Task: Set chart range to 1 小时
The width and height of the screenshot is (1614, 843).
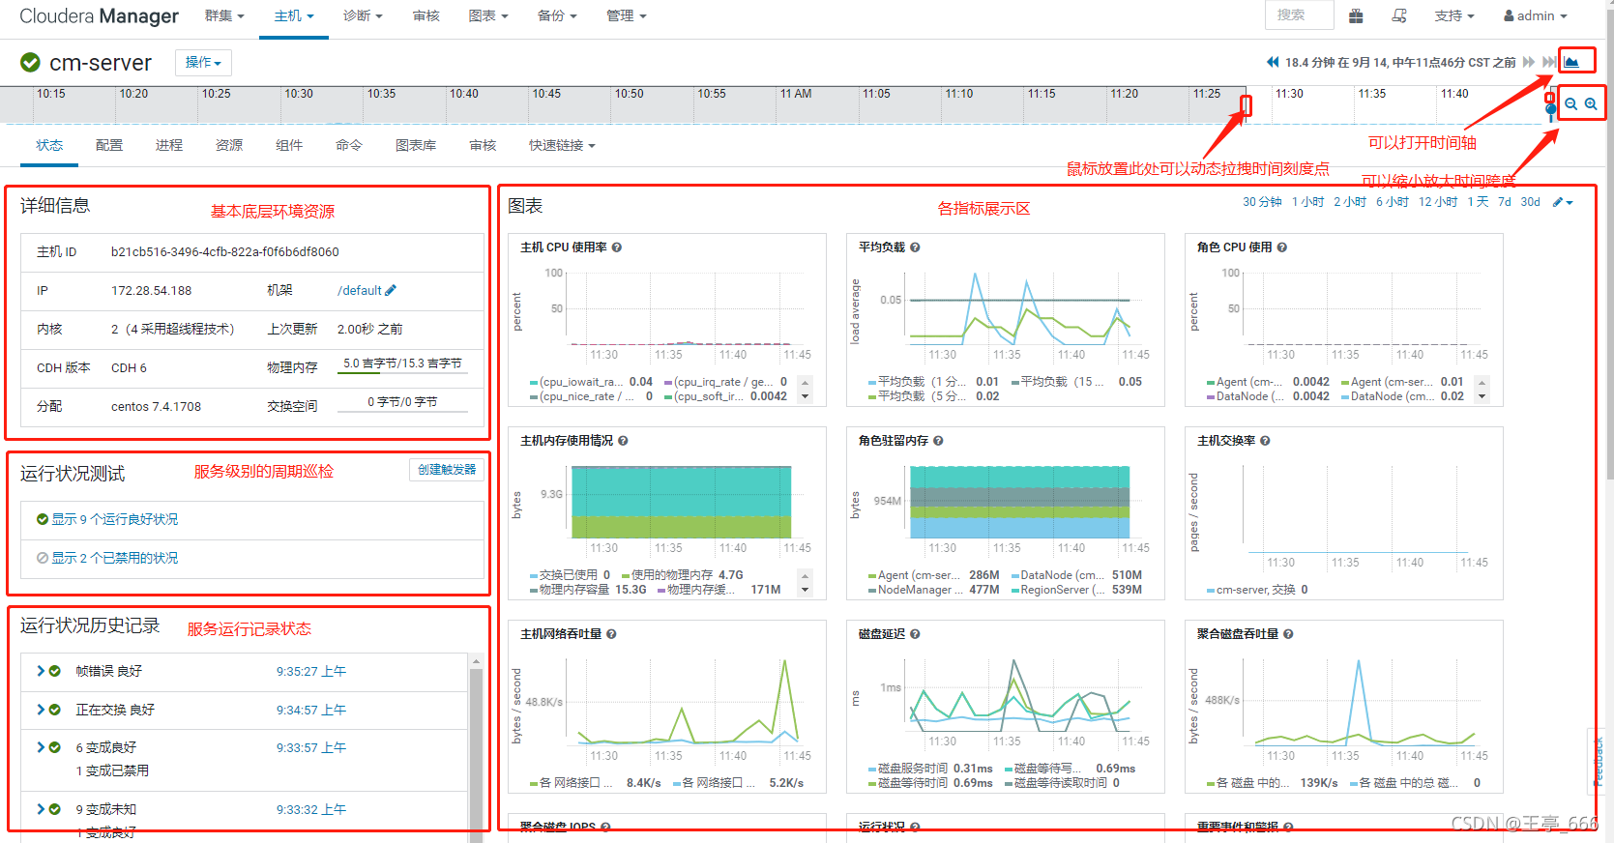Action: point(1307,202)
